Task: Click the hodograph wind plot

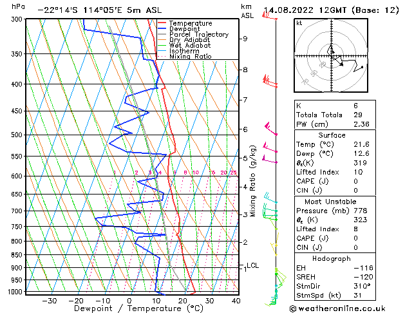Action: pos(331,55)
